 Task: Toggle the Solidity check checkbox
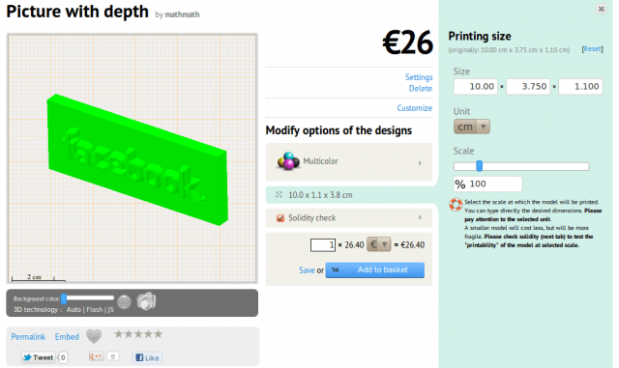[280, 218]
